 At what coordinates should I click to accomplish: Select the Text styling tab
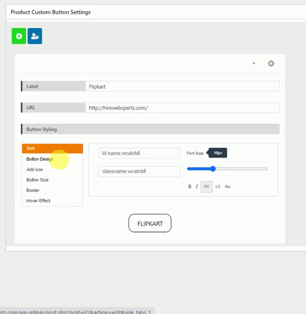click(x=52, y=148)
